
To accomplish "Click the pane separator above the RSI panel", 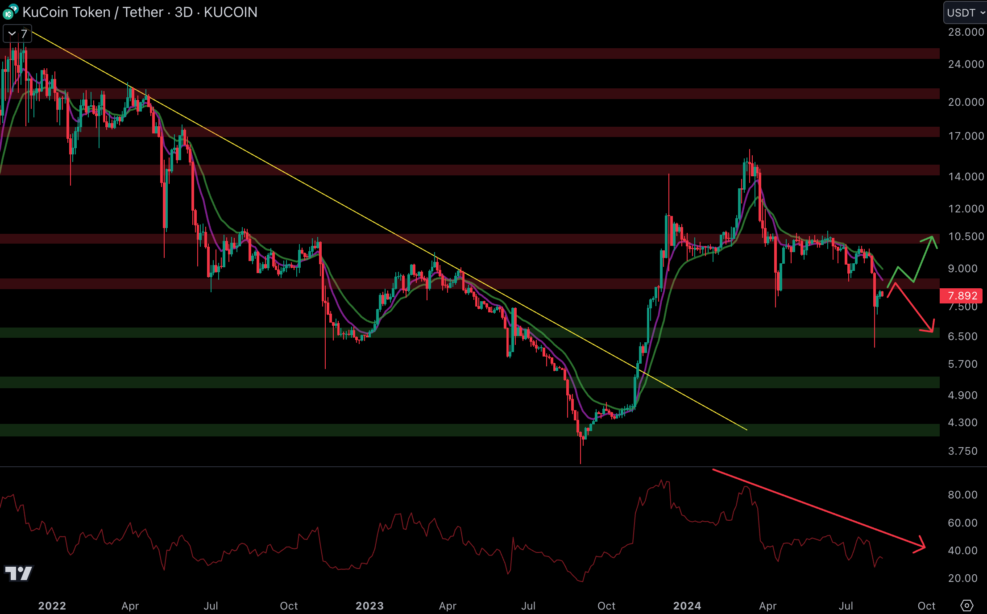I will [446, 467].
